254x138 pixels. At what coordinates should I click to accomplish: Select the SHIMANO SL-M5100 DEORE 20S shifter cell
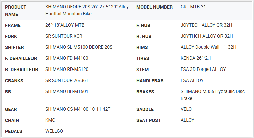tap(79, 47)
